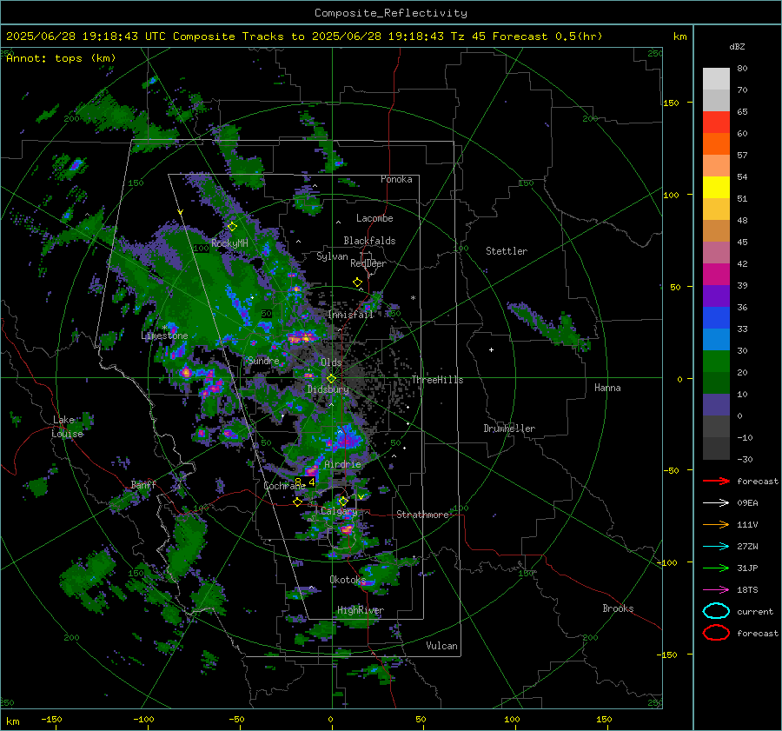The width and height of the screenshot is (782, 731).
Task: Click the yellow diamond marker above Calgary
Action: coord(343,501)
